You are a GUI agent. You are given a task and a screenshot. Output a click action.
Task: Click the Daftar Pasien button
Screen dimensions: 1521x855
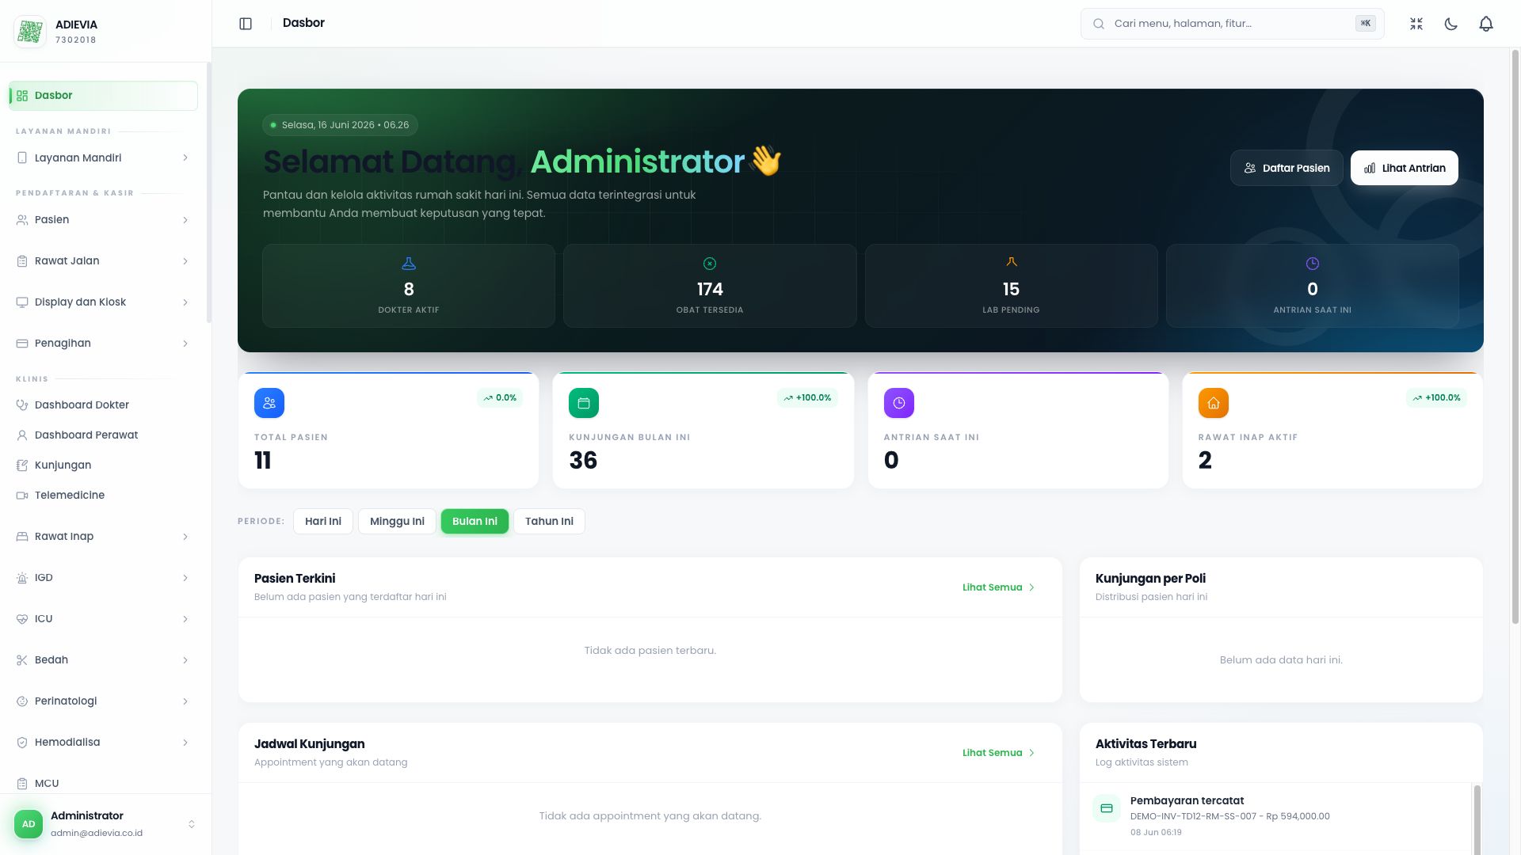pyautogui.click(x=1287, y=168)
